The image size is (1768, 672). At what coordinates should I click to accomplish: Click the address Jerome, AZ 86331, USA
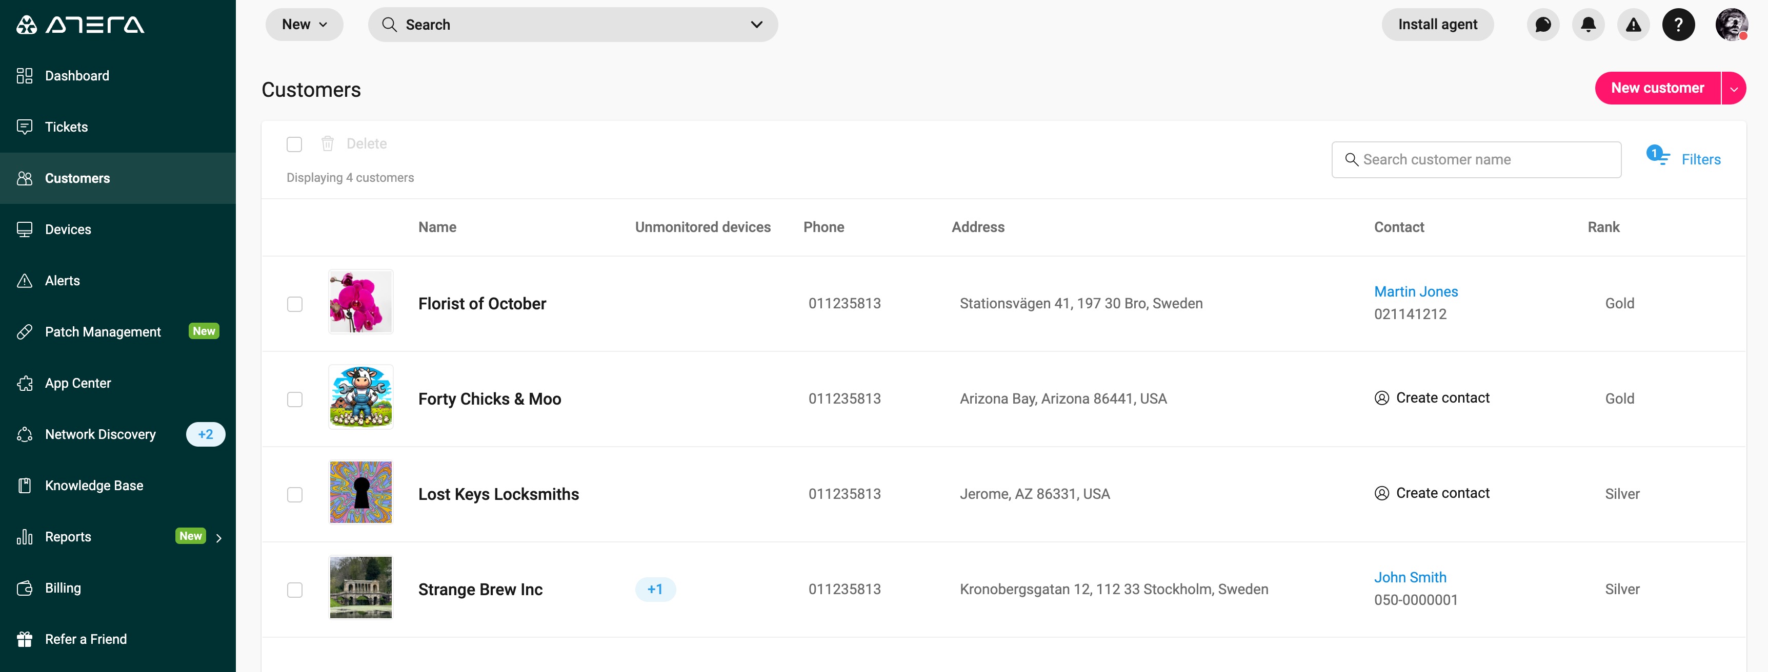click(x=1035, y=494)
